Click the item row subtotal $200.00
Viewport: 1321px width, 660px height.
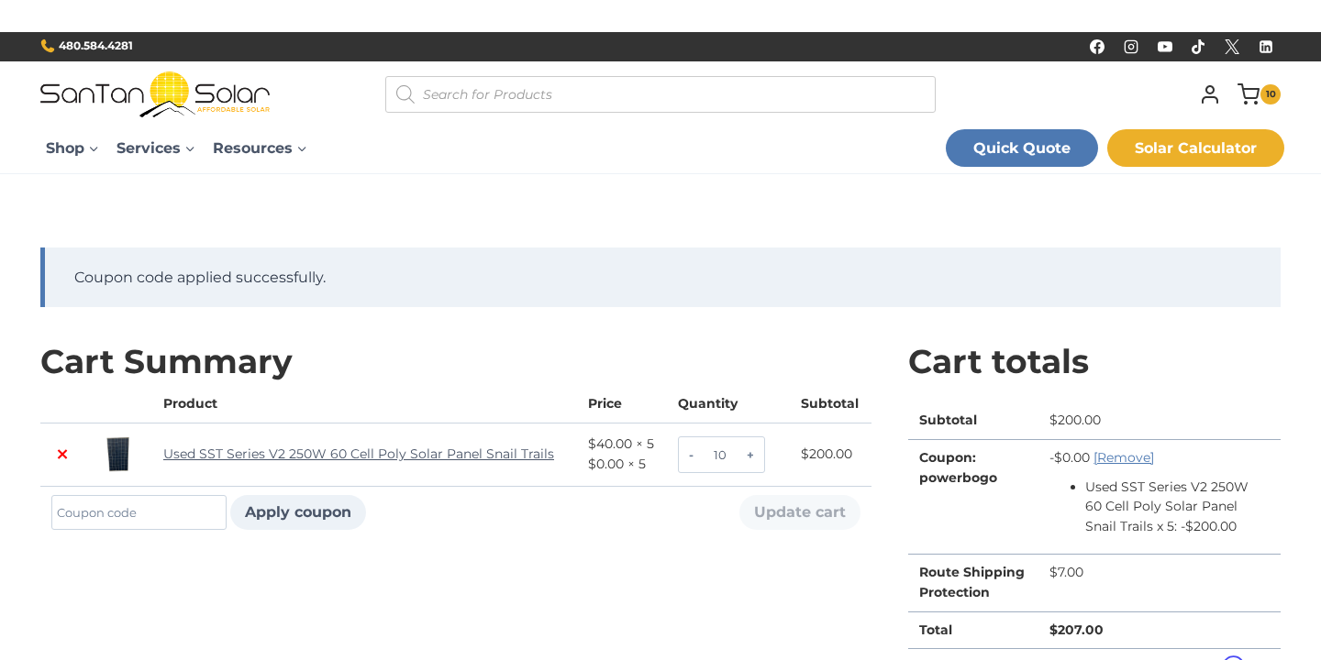point(827,454)
